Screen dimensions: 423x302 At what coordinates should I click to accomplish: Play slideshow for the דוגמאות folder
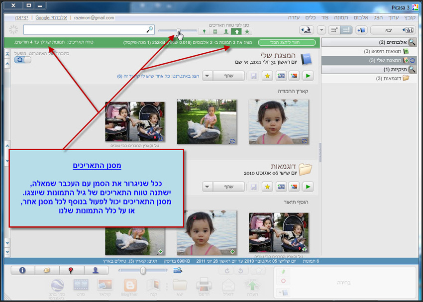click(x=308, y=187)
